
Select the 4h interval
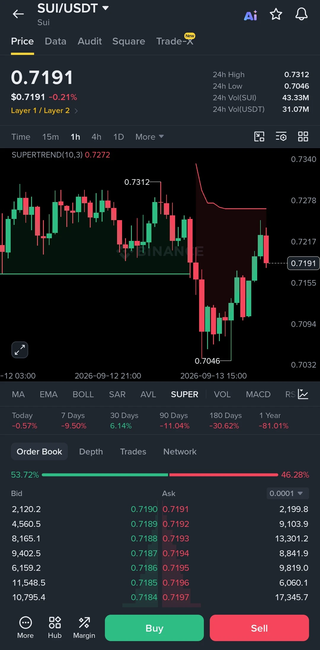(96, 137)
